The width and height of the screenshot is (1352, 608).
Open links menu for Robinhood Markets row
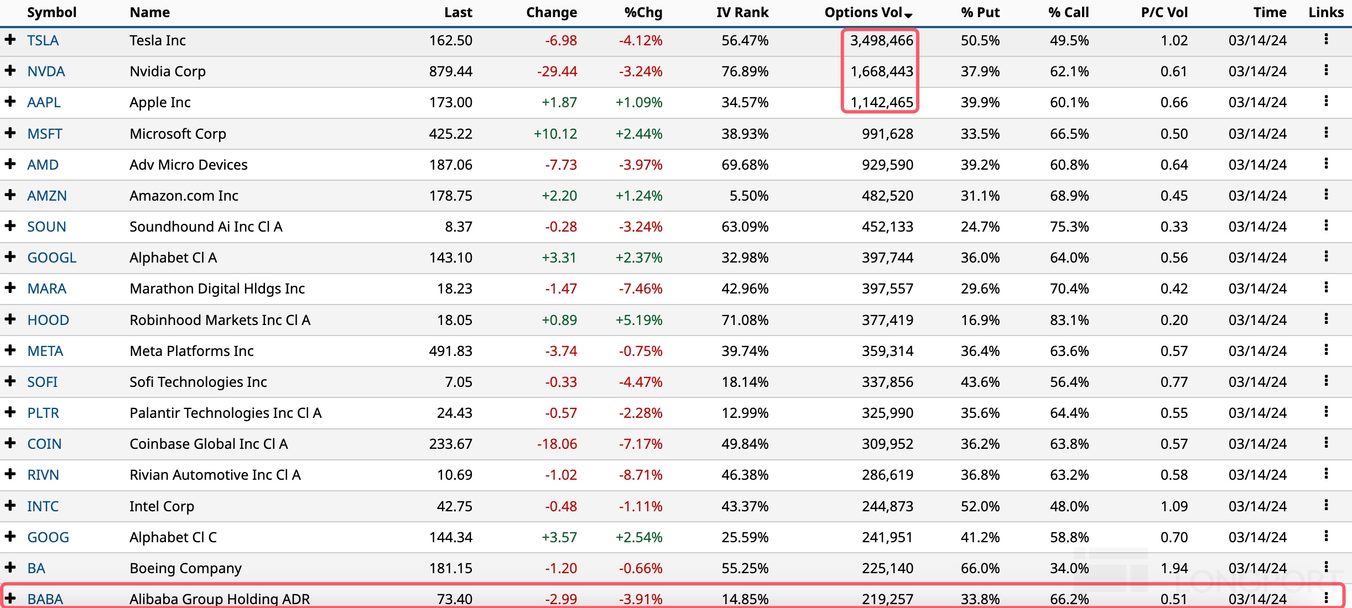pyautogui.click(x=1326, y=319)
